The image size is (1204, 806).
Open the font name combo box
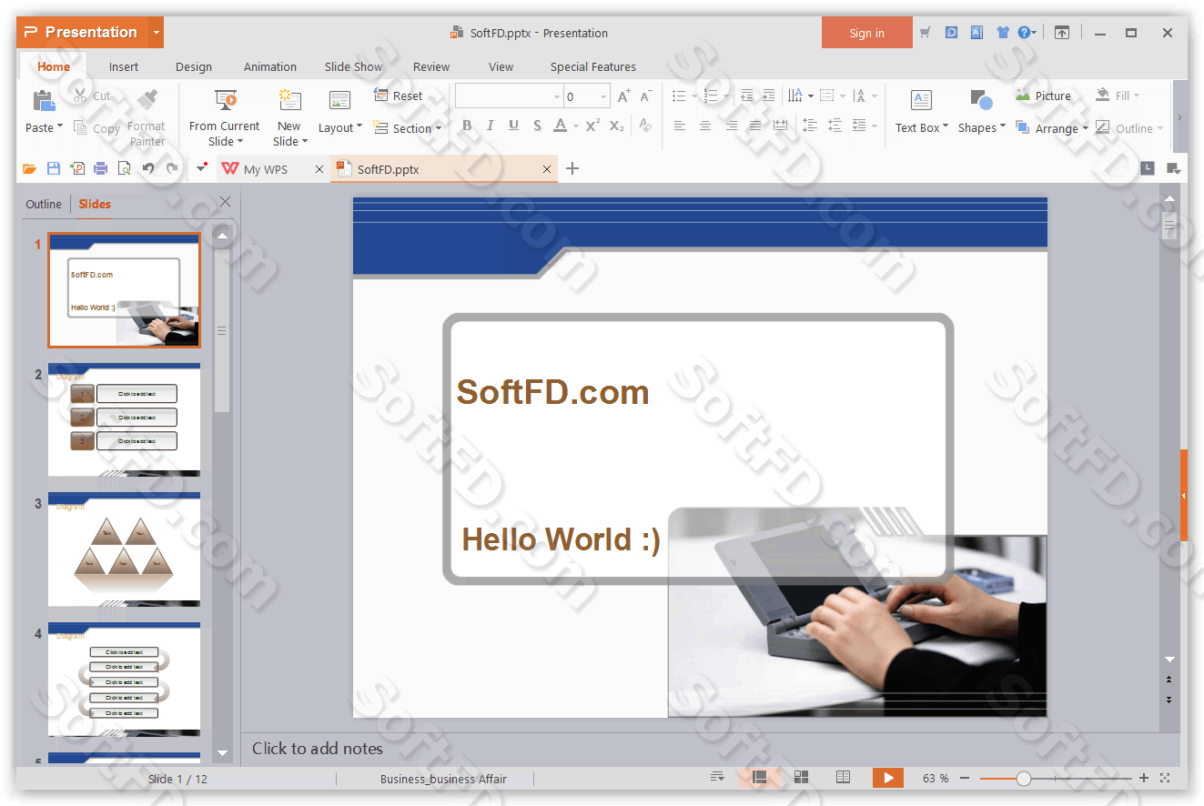510,96
